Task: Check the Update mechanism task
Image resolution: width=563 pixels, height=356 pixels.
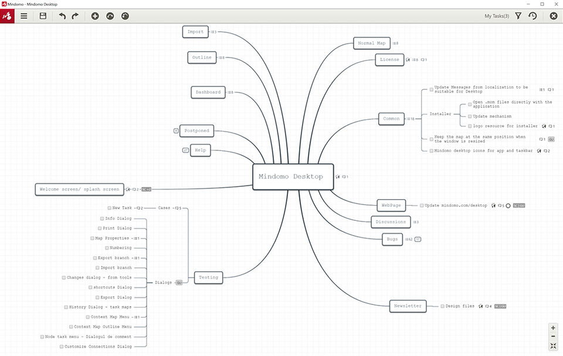Action: click(x=470, y=116)
